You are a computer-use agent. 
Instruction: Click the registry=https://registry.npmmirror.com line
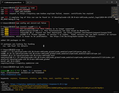click(x=20, y=63)
